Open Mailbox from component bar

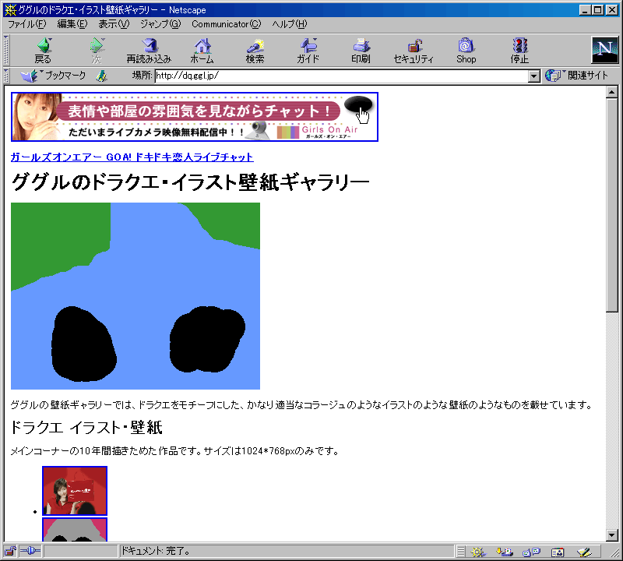coord(505,552)
